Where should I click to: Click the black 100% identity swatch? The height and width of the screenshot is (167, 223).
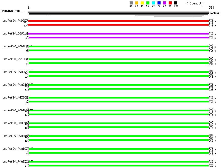tap(176, 3)
